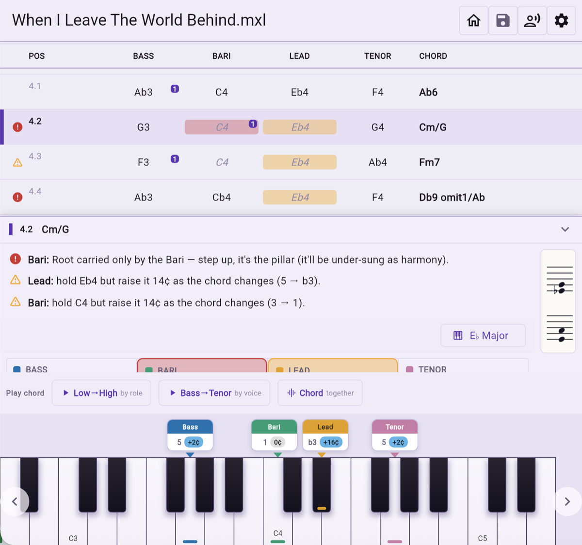Click the Bass 5 +2¢ note marker
Viewport: 582px width, 545px height.
[x=190, y=435]
